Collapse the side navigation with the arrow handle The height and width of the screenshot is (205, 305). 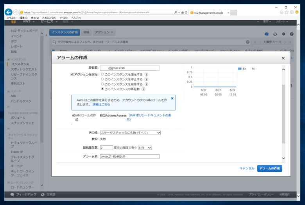(x=46, y=36)
